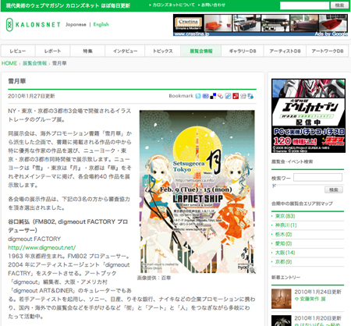Click the gray bookmark icon beside the red one
The image size is (351, 326).
(243, 96)
